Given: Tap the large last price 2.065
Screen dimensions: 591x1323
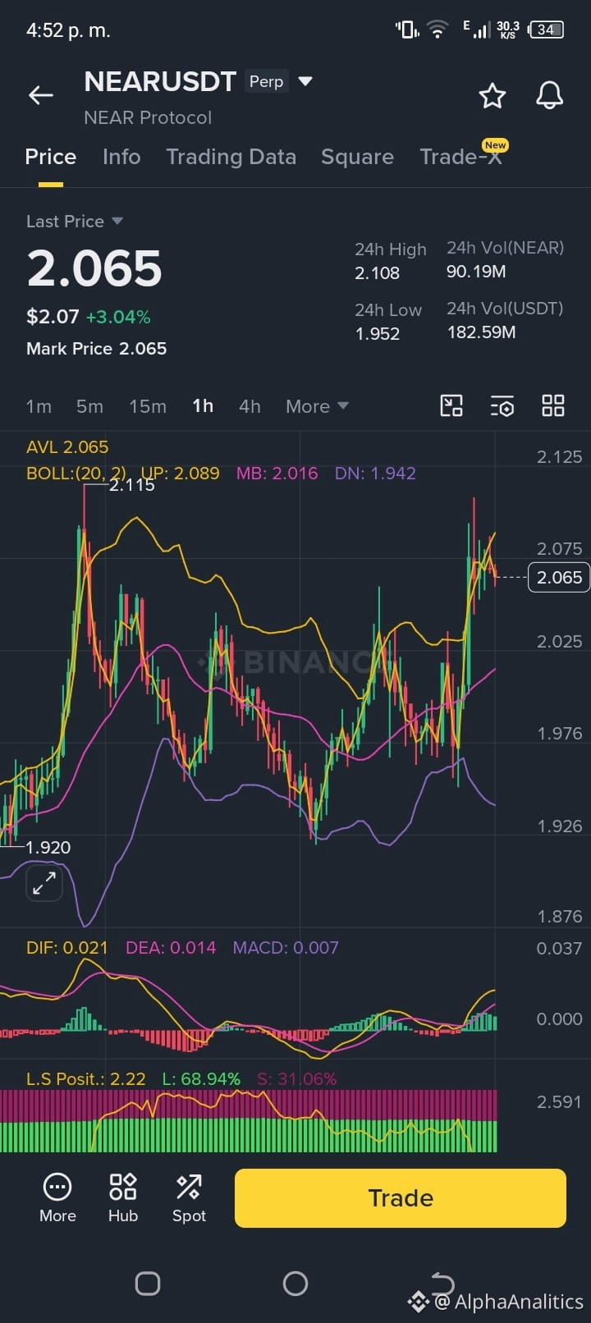Looking at the screenshot, I should [94, 268].
